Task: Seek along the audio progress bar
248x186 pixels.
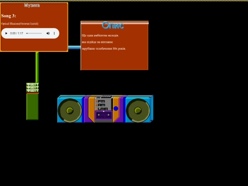Action: pos(34,34)
